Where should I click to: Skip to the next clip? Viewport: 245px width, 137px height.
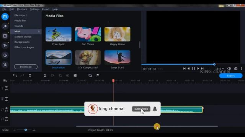(x=203, y=68)
